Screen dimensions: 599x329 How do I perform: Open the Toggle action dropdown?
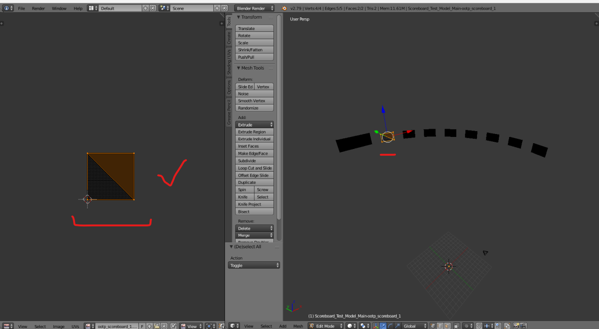pyautogui.click(x=254, y=265)
